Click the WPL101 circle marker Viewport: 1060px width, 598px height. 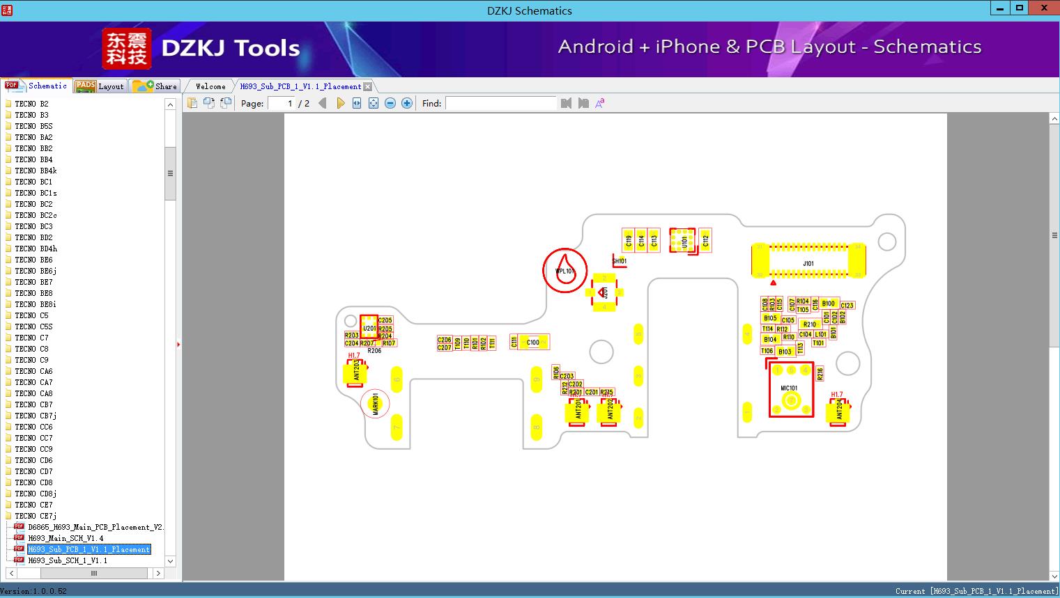point(565,271)
